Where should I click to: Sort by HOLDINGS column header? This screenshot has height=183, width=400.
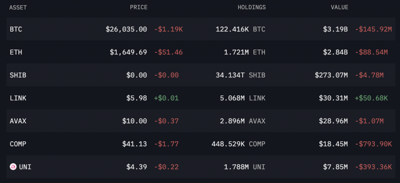coord(252,7)
